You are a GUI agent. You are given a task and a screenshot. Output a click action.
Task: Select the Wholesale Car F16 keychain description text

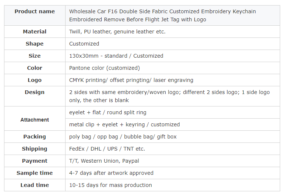coord(162,15)
